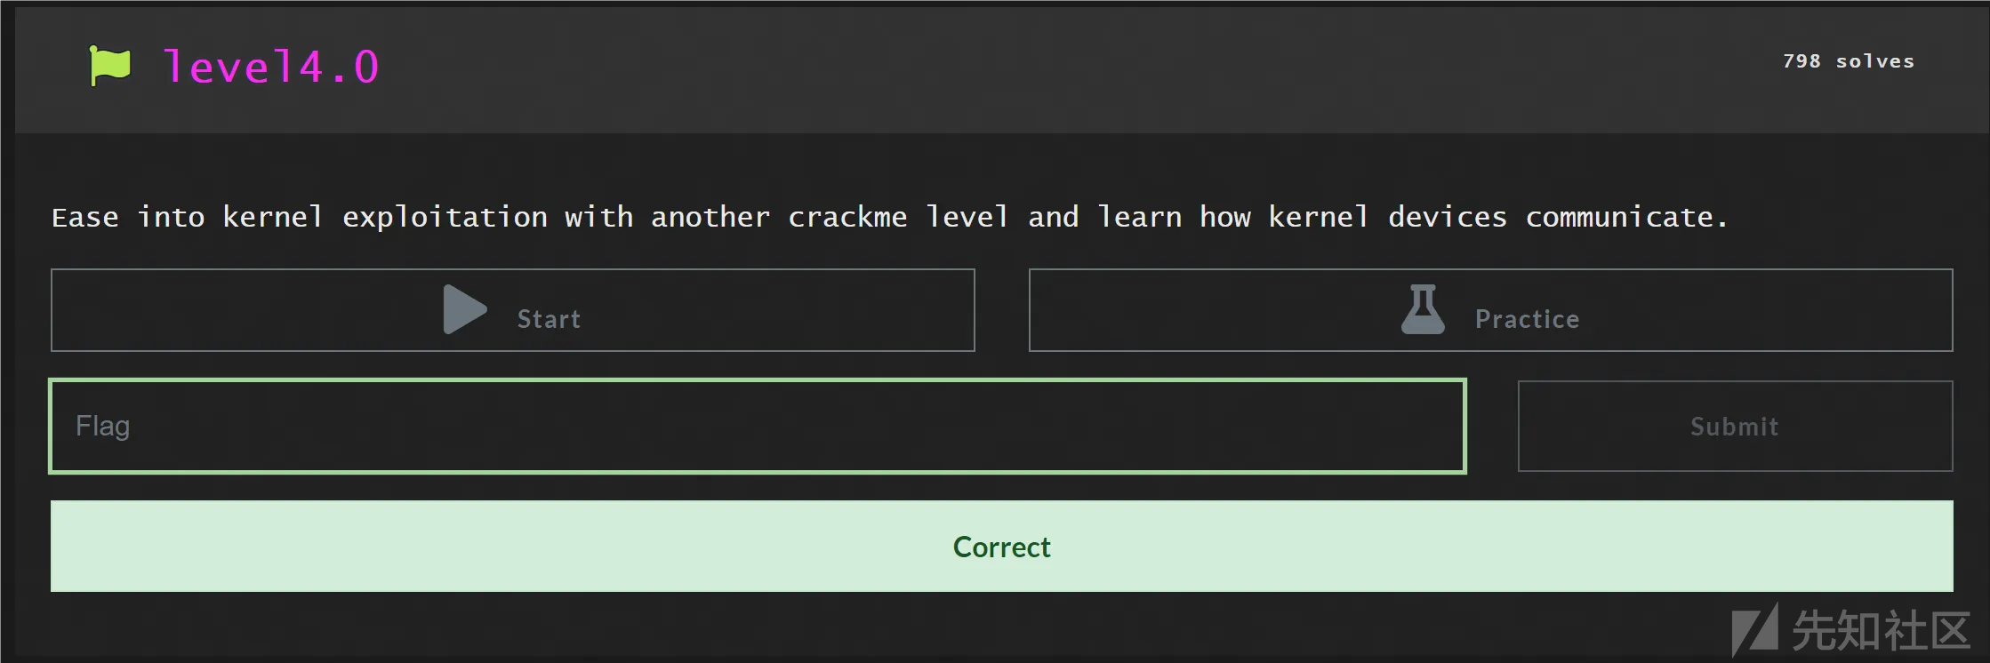Click the Flag placeholder text
This screenshot has height=663, width=1990.
click(103, 427)
